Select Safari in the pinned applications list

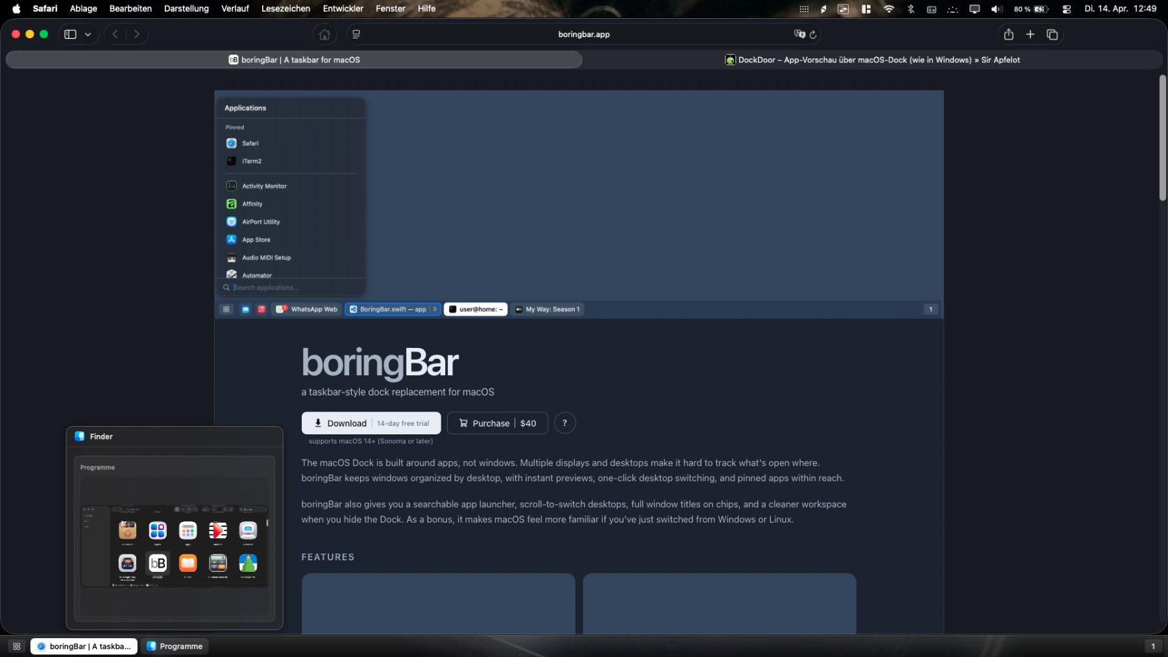291,143
